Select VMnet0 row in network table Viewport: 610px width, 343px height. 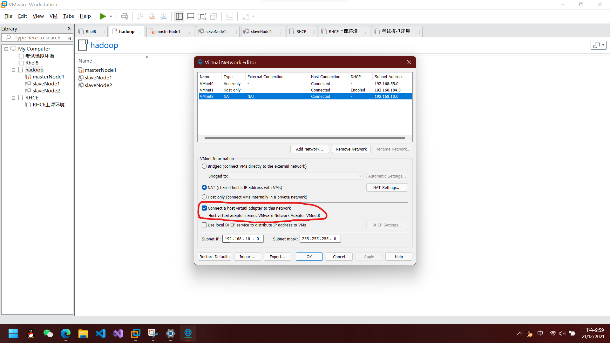pyautogui.click(x=305, y=84)
